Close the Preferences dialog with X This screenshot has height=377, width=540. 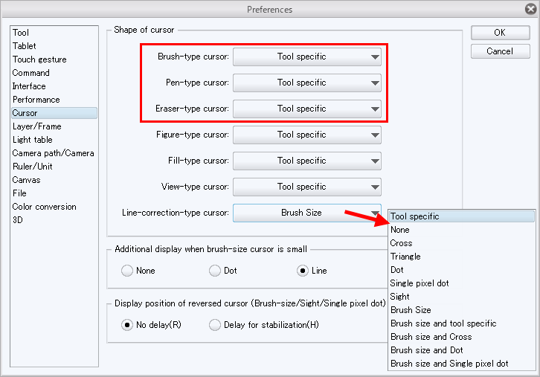pyautogui.click(x=531, y=9)
